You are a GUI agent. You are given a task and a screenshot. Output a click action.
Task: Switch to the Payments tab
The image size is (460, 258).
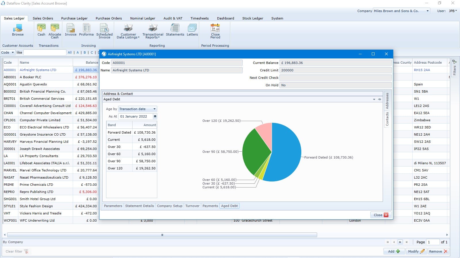pos(210,206)
